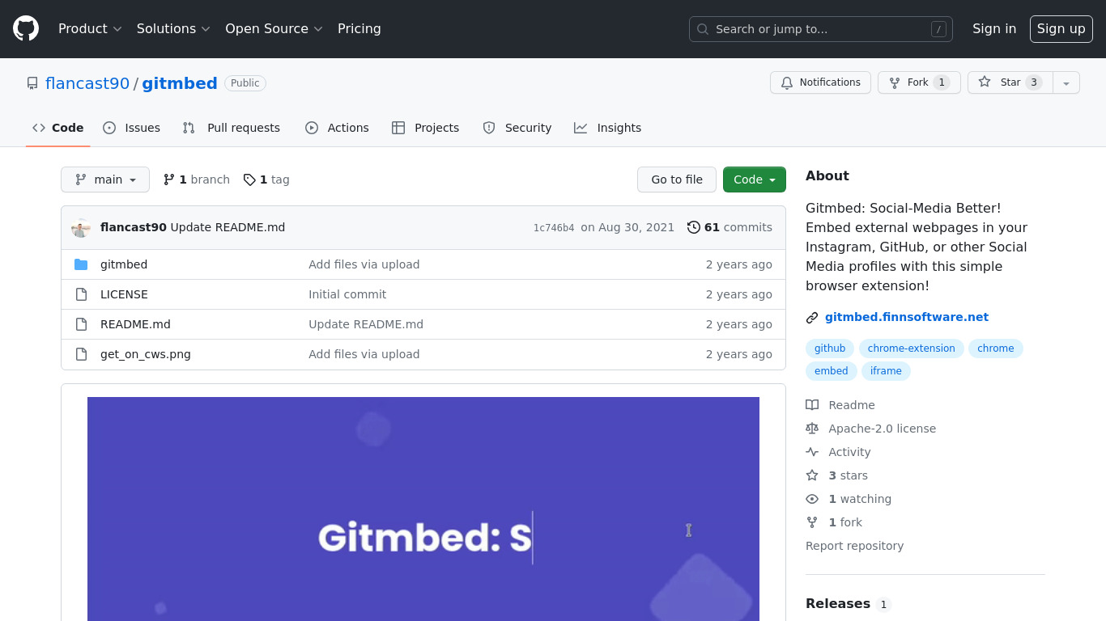The width and height of the screenshot is (1106, 621).
Task: Click the repository icon beside flancast90
Action: 32,83
